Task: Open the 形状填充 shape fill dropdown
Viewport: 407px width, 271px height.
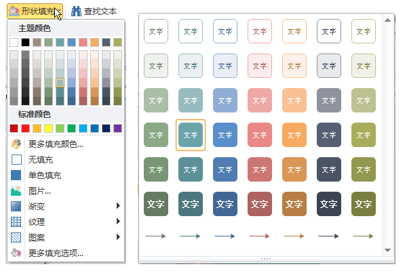Action: 35,11
